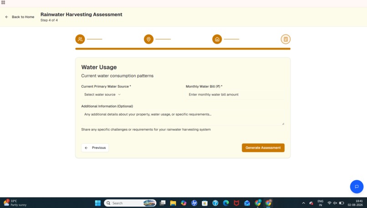Click the muted volume icon
The width and height of the screenshot is (367, 208).
coord(335,203)
